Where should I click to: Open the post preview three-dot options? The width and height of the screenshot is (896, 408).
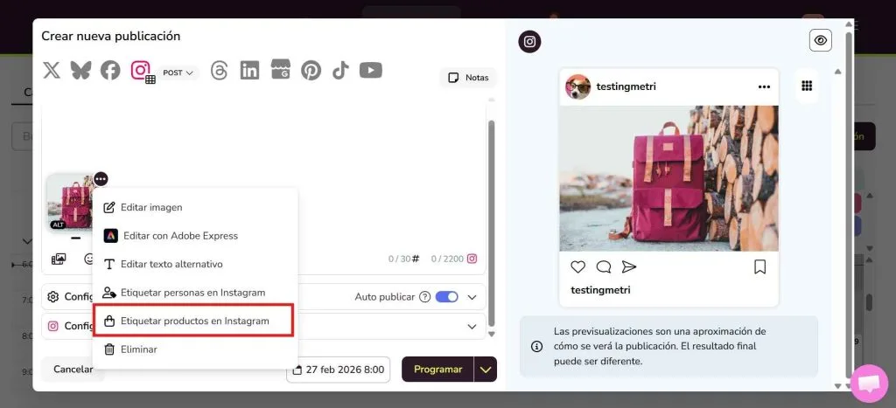coord(764,87)
